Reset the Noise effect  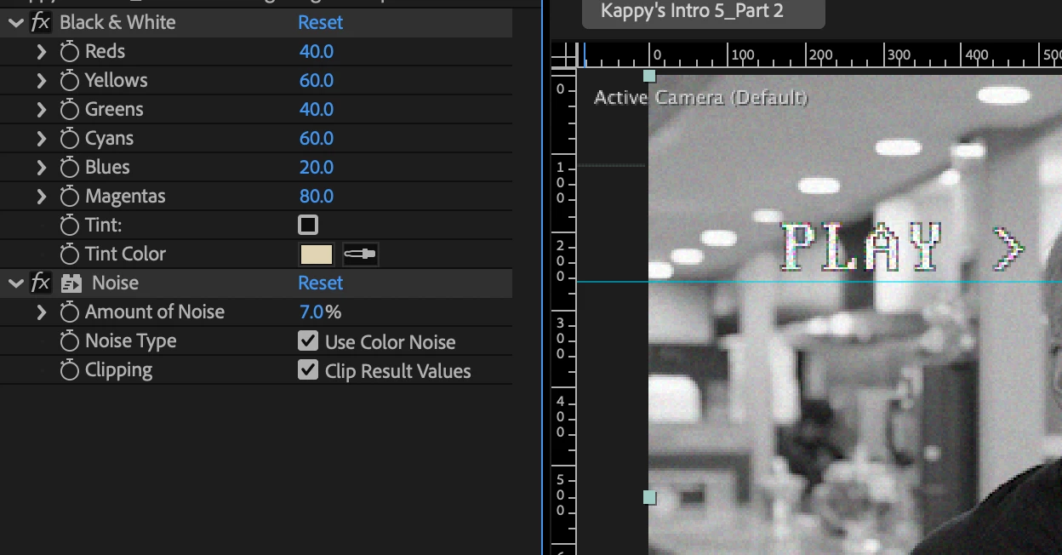click(320, 283)
